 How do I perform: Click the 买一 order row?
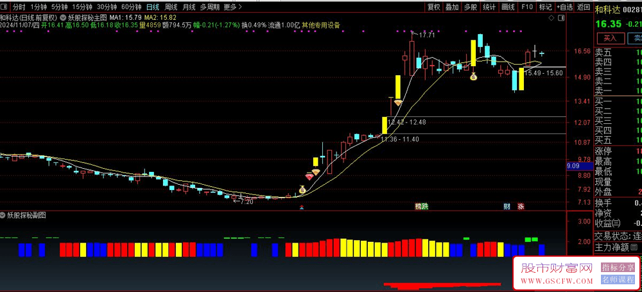click(x=618, y=102)
